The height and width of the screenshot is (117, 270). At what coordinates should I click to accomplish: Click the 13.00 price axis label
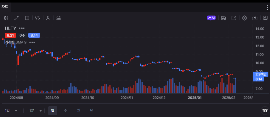tap(260, 37)
